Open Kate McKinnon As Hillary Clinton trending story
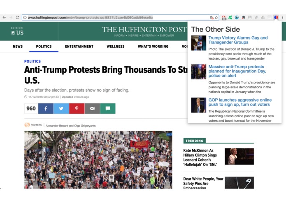 point(200,157)
